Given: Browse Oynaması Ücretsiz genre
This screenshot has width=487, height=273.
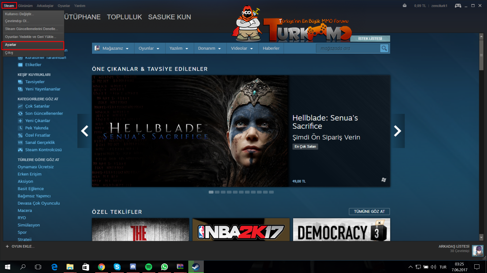Looking at the screenshot, I should (x=36, y=167).
